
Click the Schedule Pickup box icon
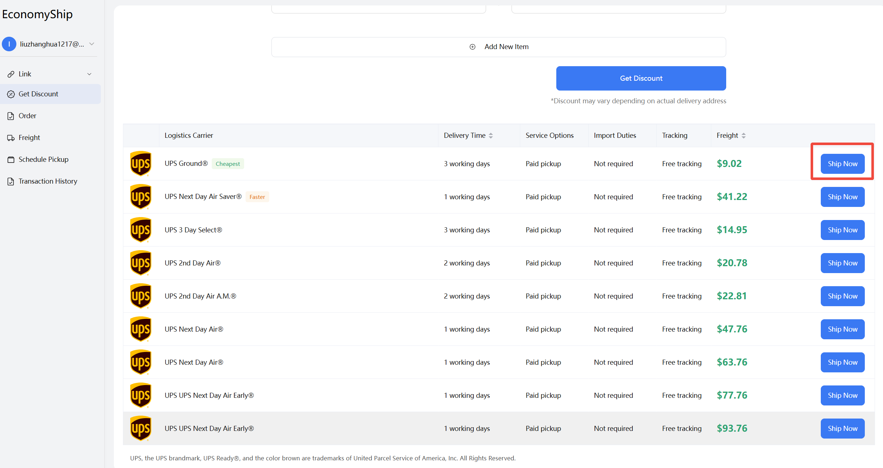coord(11,160)
